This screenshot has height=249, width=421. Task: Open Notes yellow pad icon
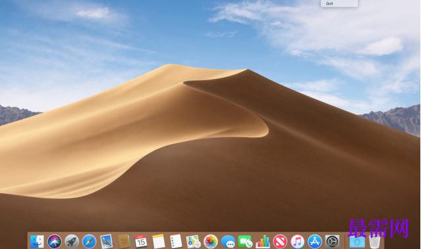click(158, 242)
